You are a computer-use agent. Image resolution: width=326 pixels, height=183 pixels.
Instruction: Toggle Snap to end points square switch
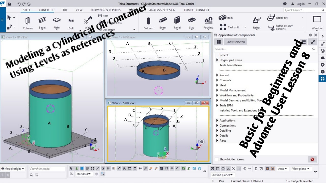(x=218, y=169)
